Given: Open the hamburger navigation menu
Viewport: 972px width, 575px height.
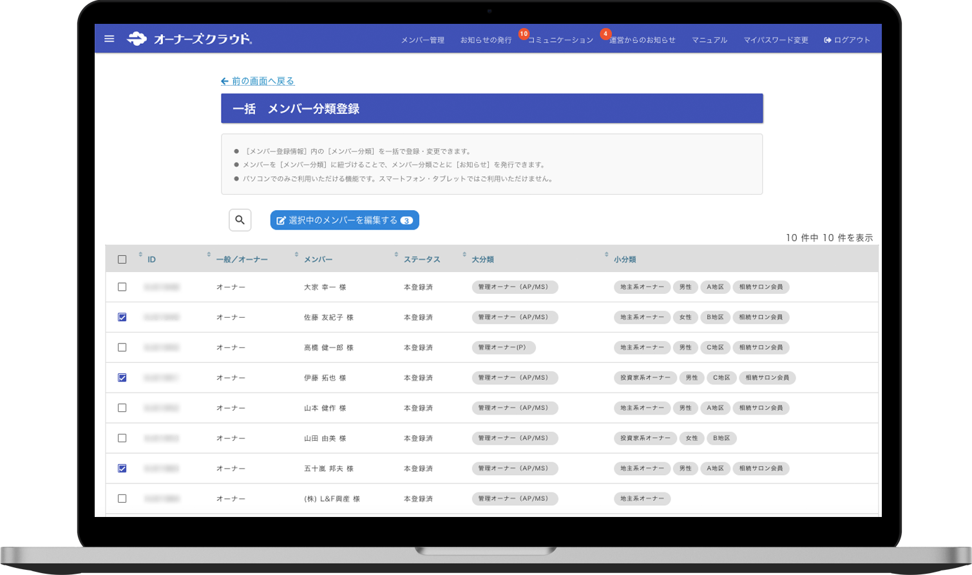Looking at the screenshot, I should coord(109,39).
